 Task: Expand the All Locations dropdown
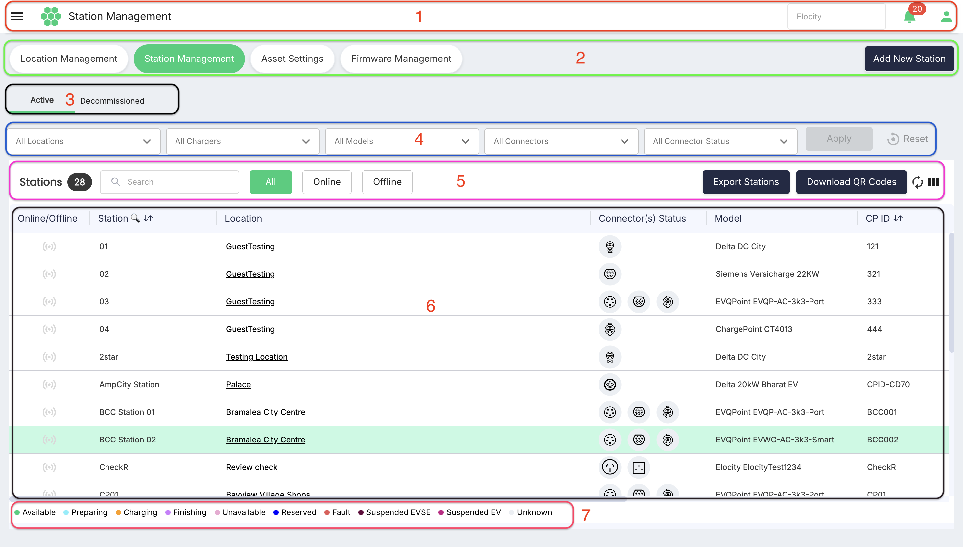(84, 141)
